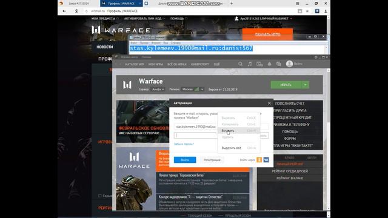Click the selected text line in Notepad
This screenshot has width=388, height=218.
[191, 48]
